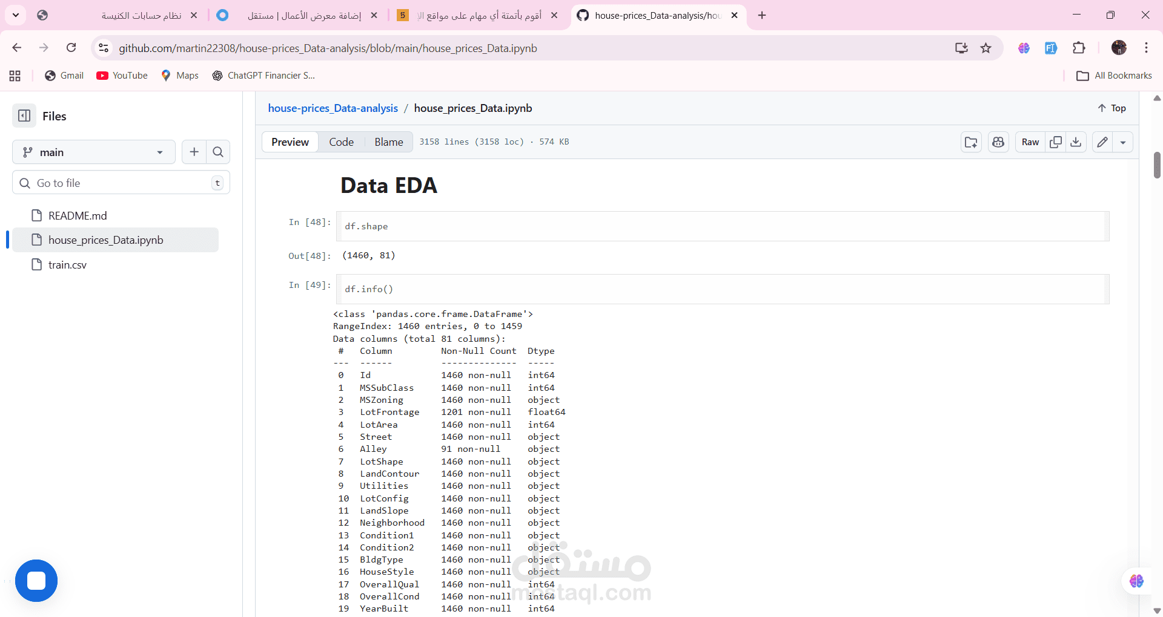Click the floating brain assistant icon
Viewport: 1163px width, 617px height.
pos(1136,581)
